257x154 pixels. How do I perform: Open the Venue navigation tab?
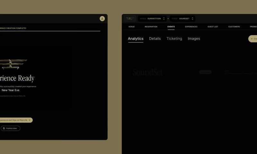131,27
